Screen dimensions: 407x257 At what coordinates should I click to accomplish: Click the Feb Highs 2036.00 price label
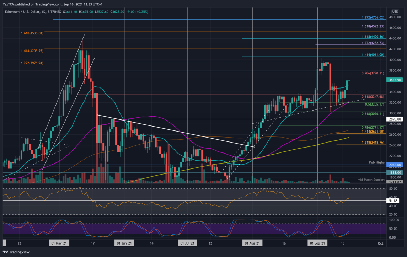(x=395, y=165)
